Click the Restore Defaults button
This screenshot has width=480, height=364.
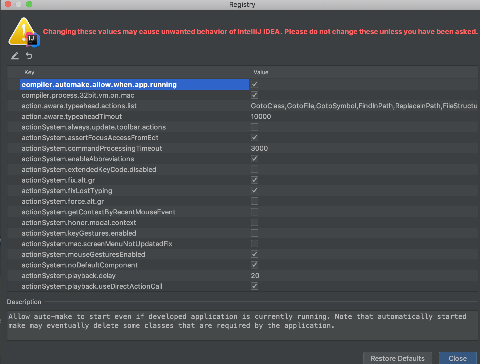click(398, 358)
